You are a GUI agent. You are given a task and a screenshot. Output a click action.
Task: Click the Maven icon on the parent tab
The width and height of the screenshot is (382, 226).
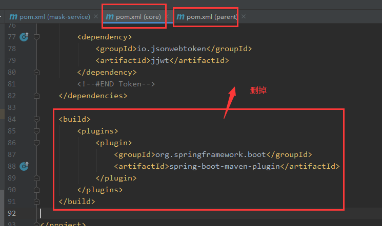pyautogui.click(x=180, y=16)
